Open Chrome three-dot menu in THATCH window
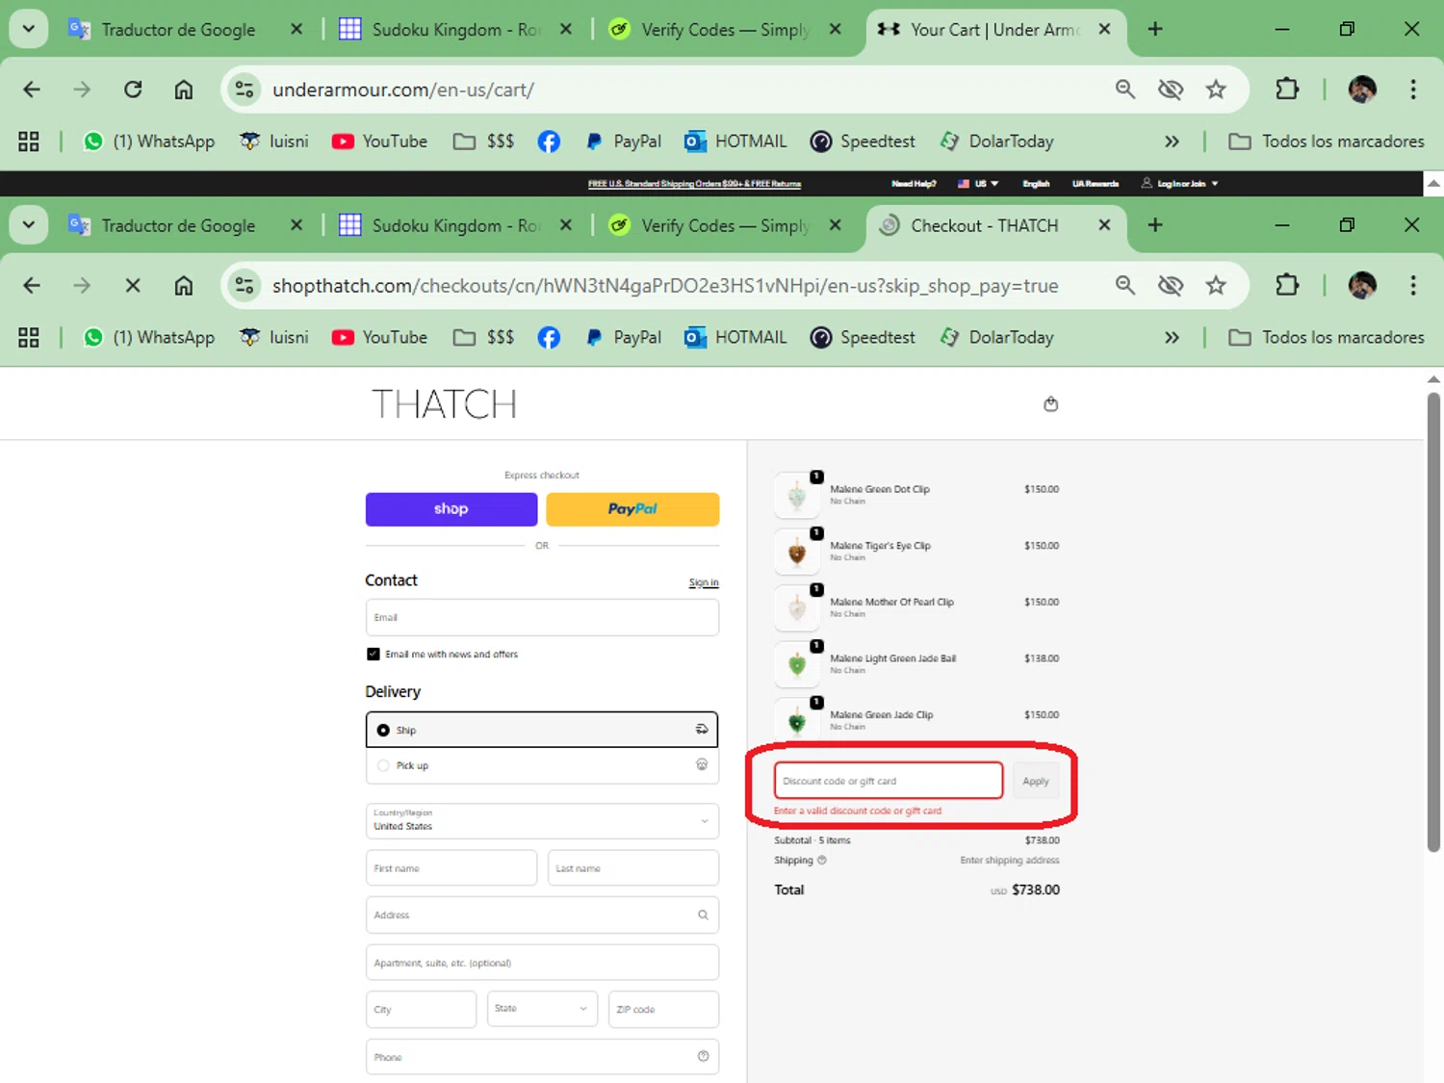The height and width of the screenshot is (1083, 1444). pos(1413,286)
